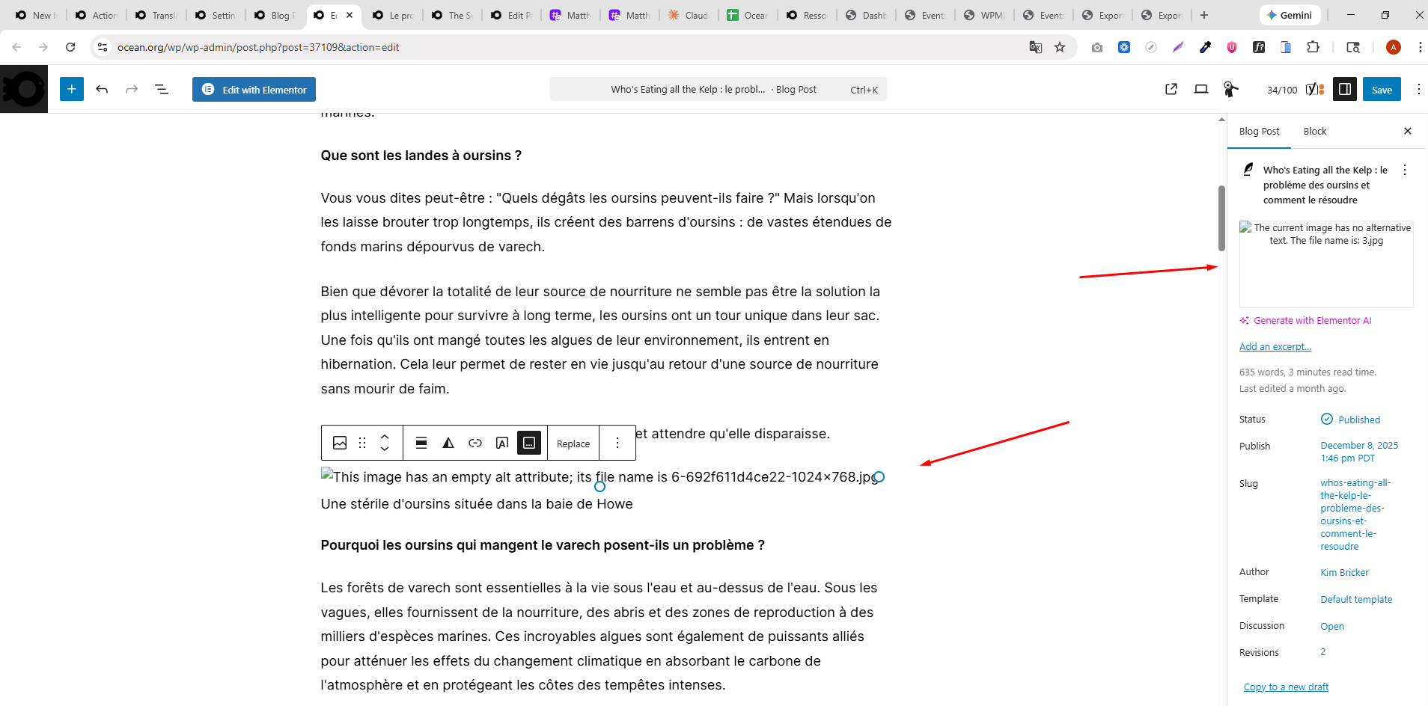
Task: Open the post actions menu in sidebar
Action: 1405,170
